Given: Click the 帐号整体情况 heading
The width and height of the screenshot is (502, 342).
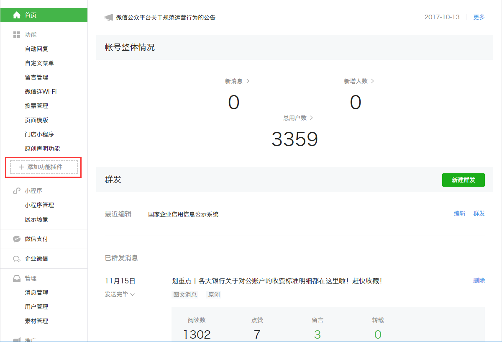Looking at the screenshot, I should (130, 47).
